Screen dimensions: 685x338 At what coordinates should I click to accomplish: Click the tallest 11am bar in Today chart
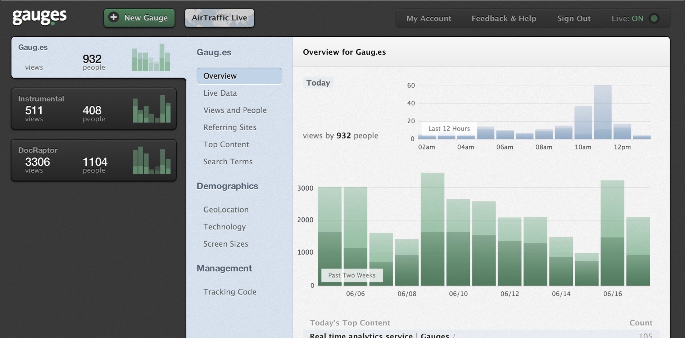pyautogui.click(x=603, y=112)
